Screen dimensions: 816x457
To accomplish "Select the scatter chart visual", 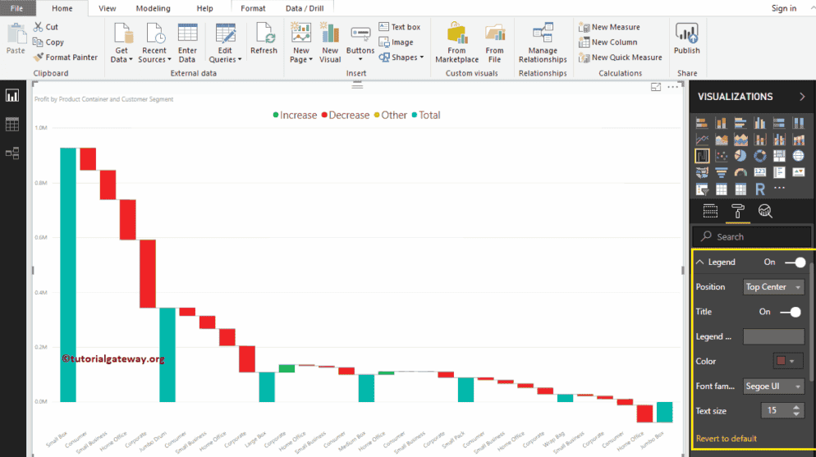I will [721, 155].
